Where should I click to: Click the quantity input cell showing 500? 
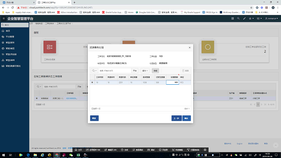[173, 82]
